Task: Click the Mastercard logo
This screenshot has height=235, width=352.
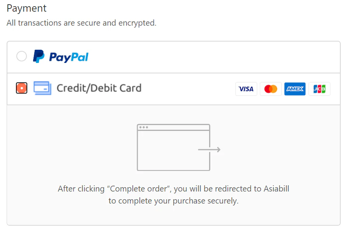Action: pyautogui.click(x=271, y=89)
